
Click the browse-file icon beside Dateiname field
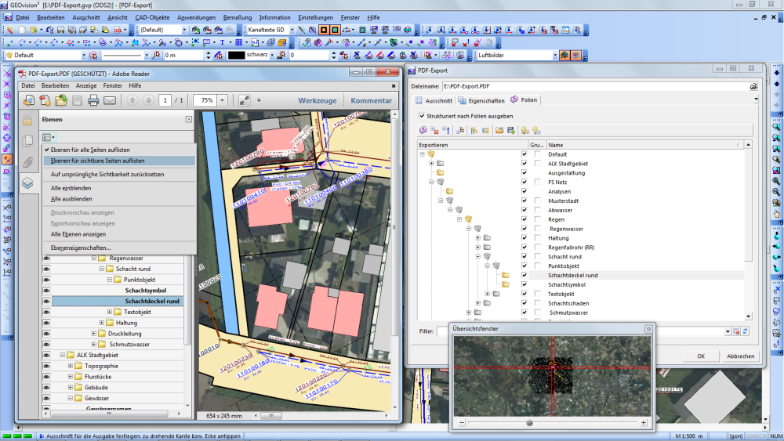coord(753,86)
